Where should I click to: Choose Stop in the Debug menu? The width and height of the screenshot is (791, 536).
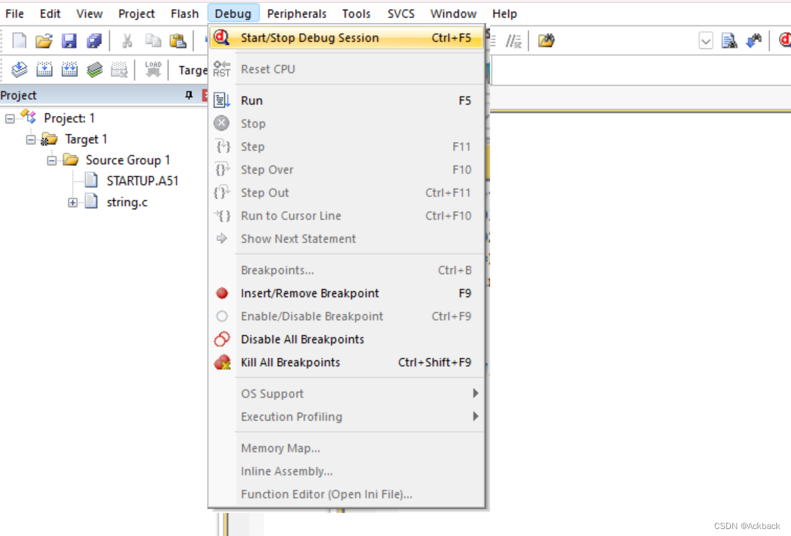(x=346, y=124)
